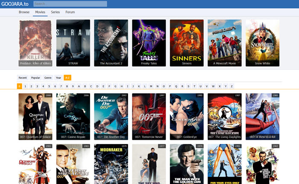Open 007: Tomorrow Never Dies poster
299x184 pixels.
[x=149, y=117]
